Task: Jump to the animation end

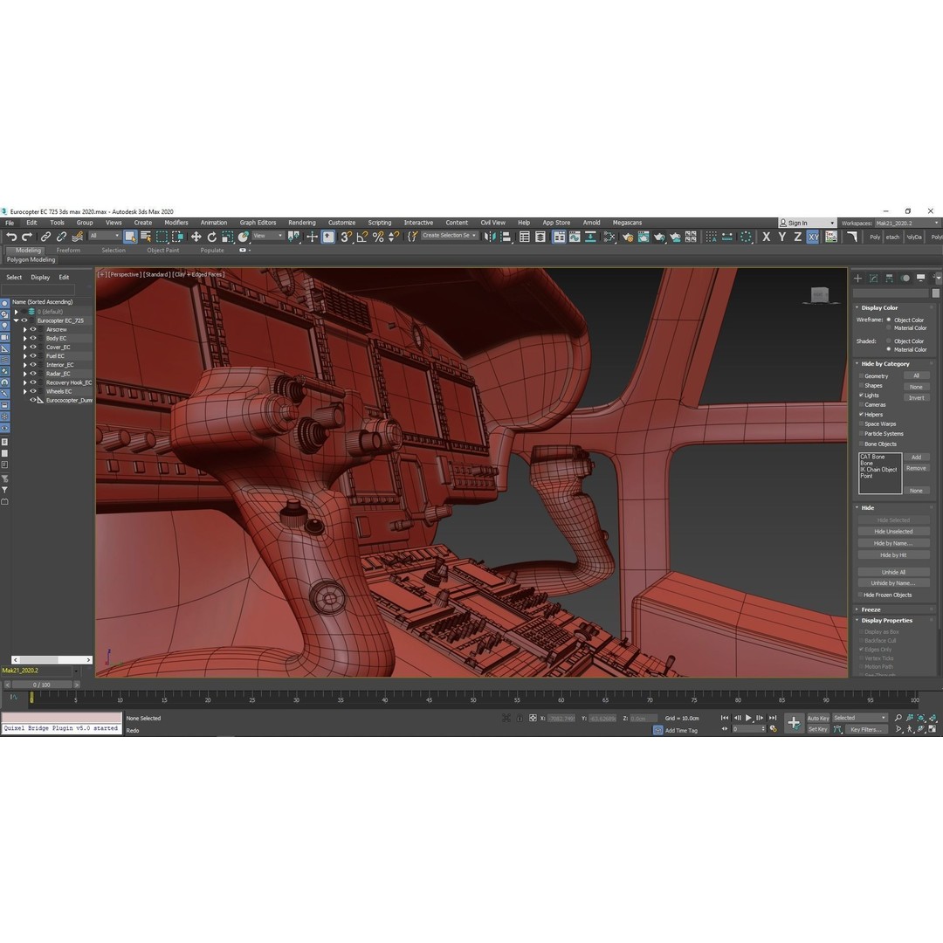Action: [x=773, y=718]
